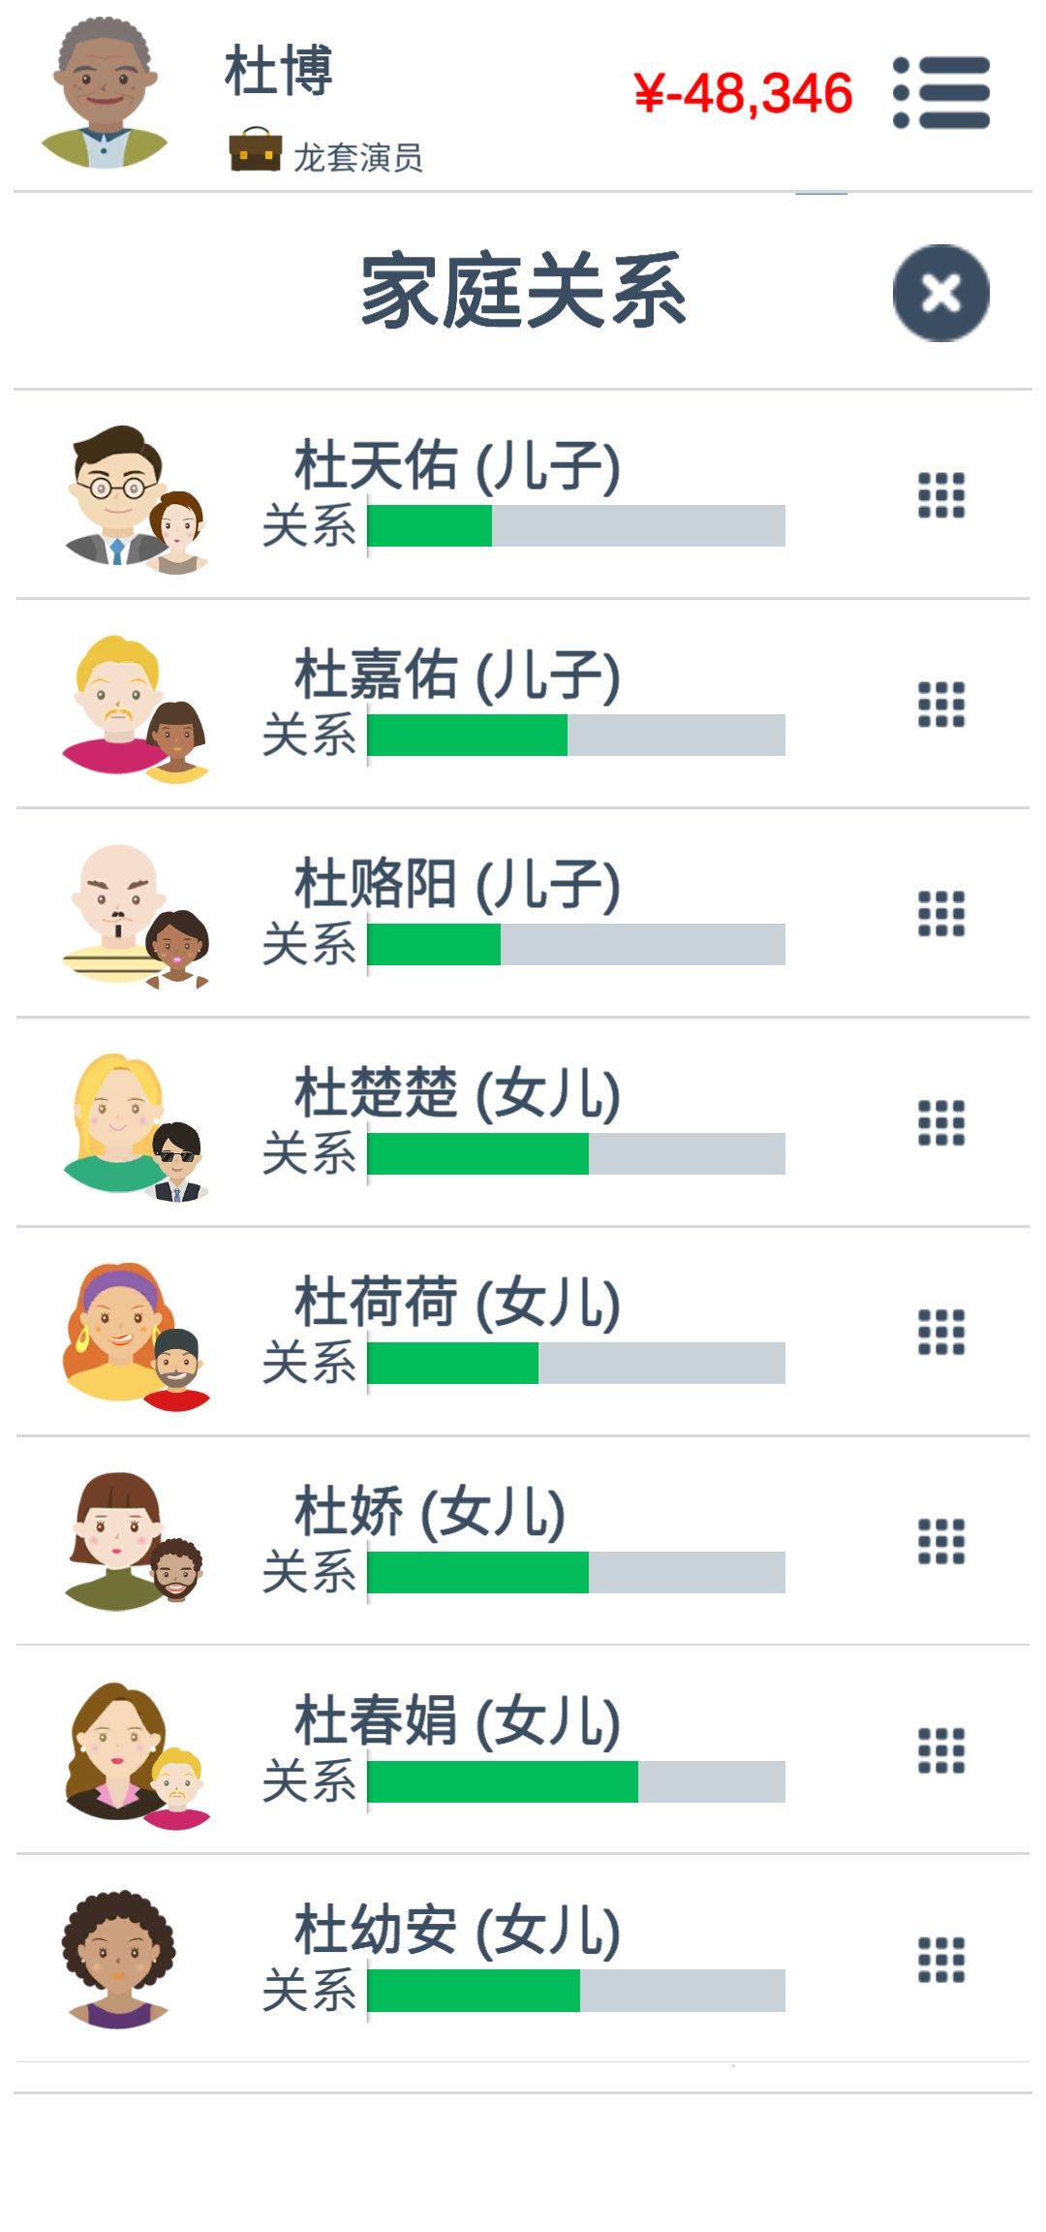Click 杜幼安 relationship progress bar
The width and height of the screenshot is (1046, 2232).
click(x=576, y=1991)
